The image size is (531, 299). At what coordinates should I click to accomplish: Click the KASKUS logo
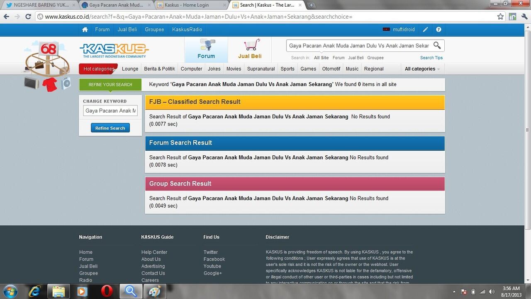coord(114,50)
